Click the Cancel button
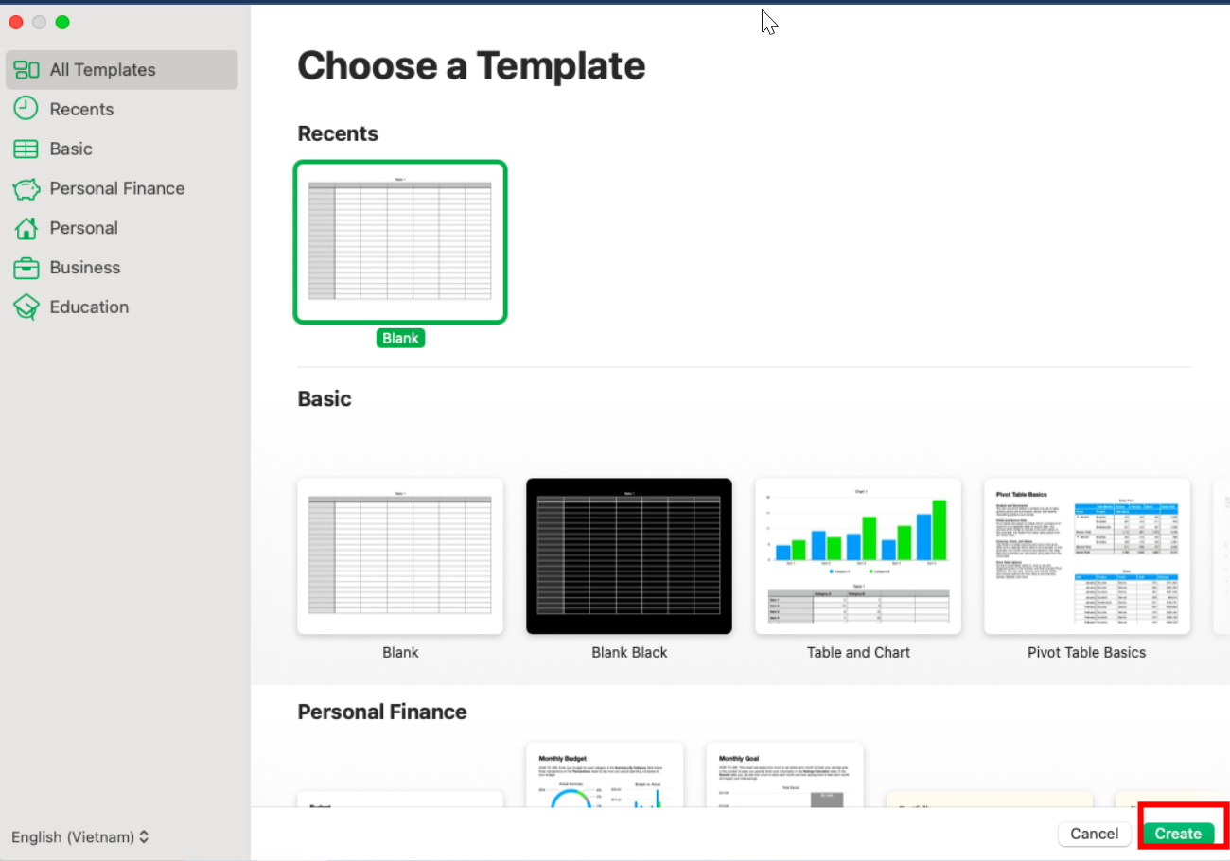The image size is (1230, 861). [x=1094, y=834]
